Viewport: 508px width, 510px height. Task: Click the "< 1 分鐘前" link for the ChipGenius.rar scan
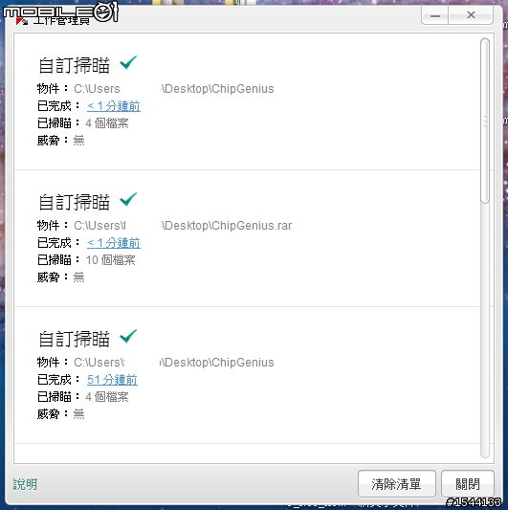click(x=114, y=243)
